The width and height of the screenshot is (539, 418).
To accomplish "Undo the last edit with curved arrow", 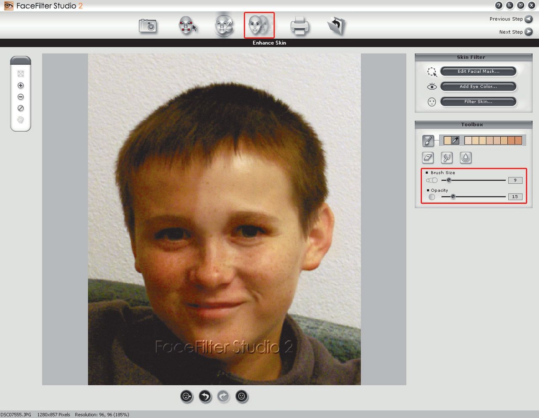I will click(x=205, y=396).
